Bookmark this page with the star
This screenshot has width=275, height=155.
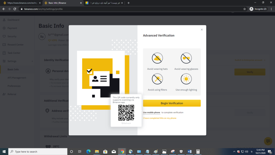click(x=244, y=9)
